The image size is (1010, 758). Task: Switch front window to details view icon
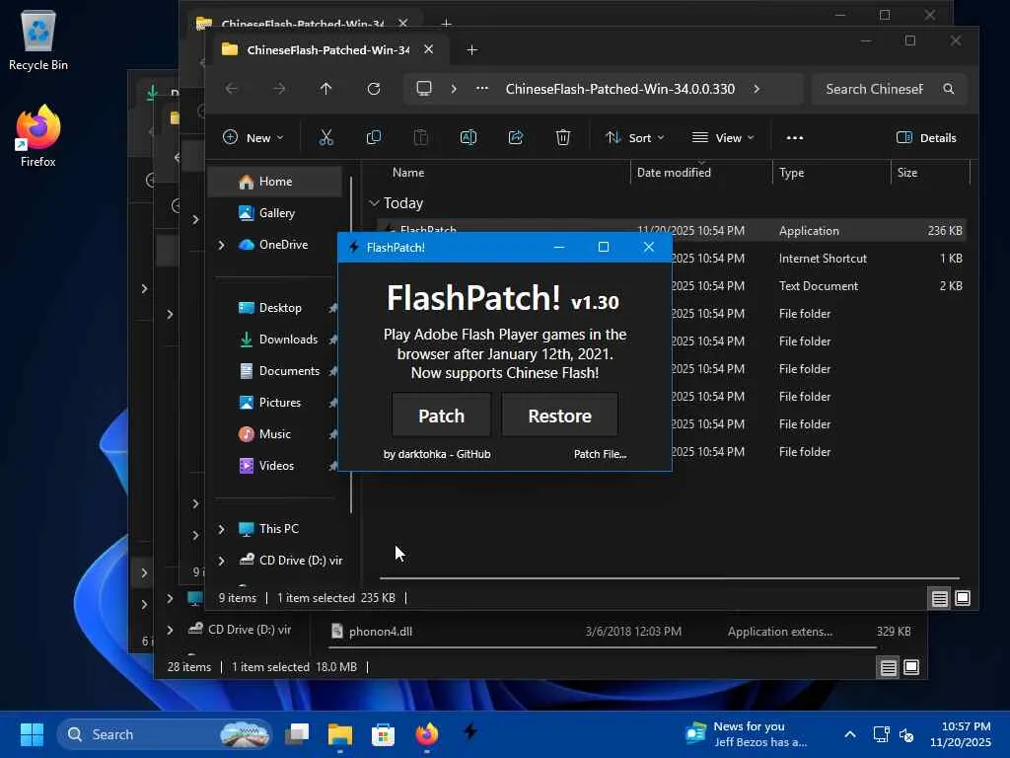[939, 598]
